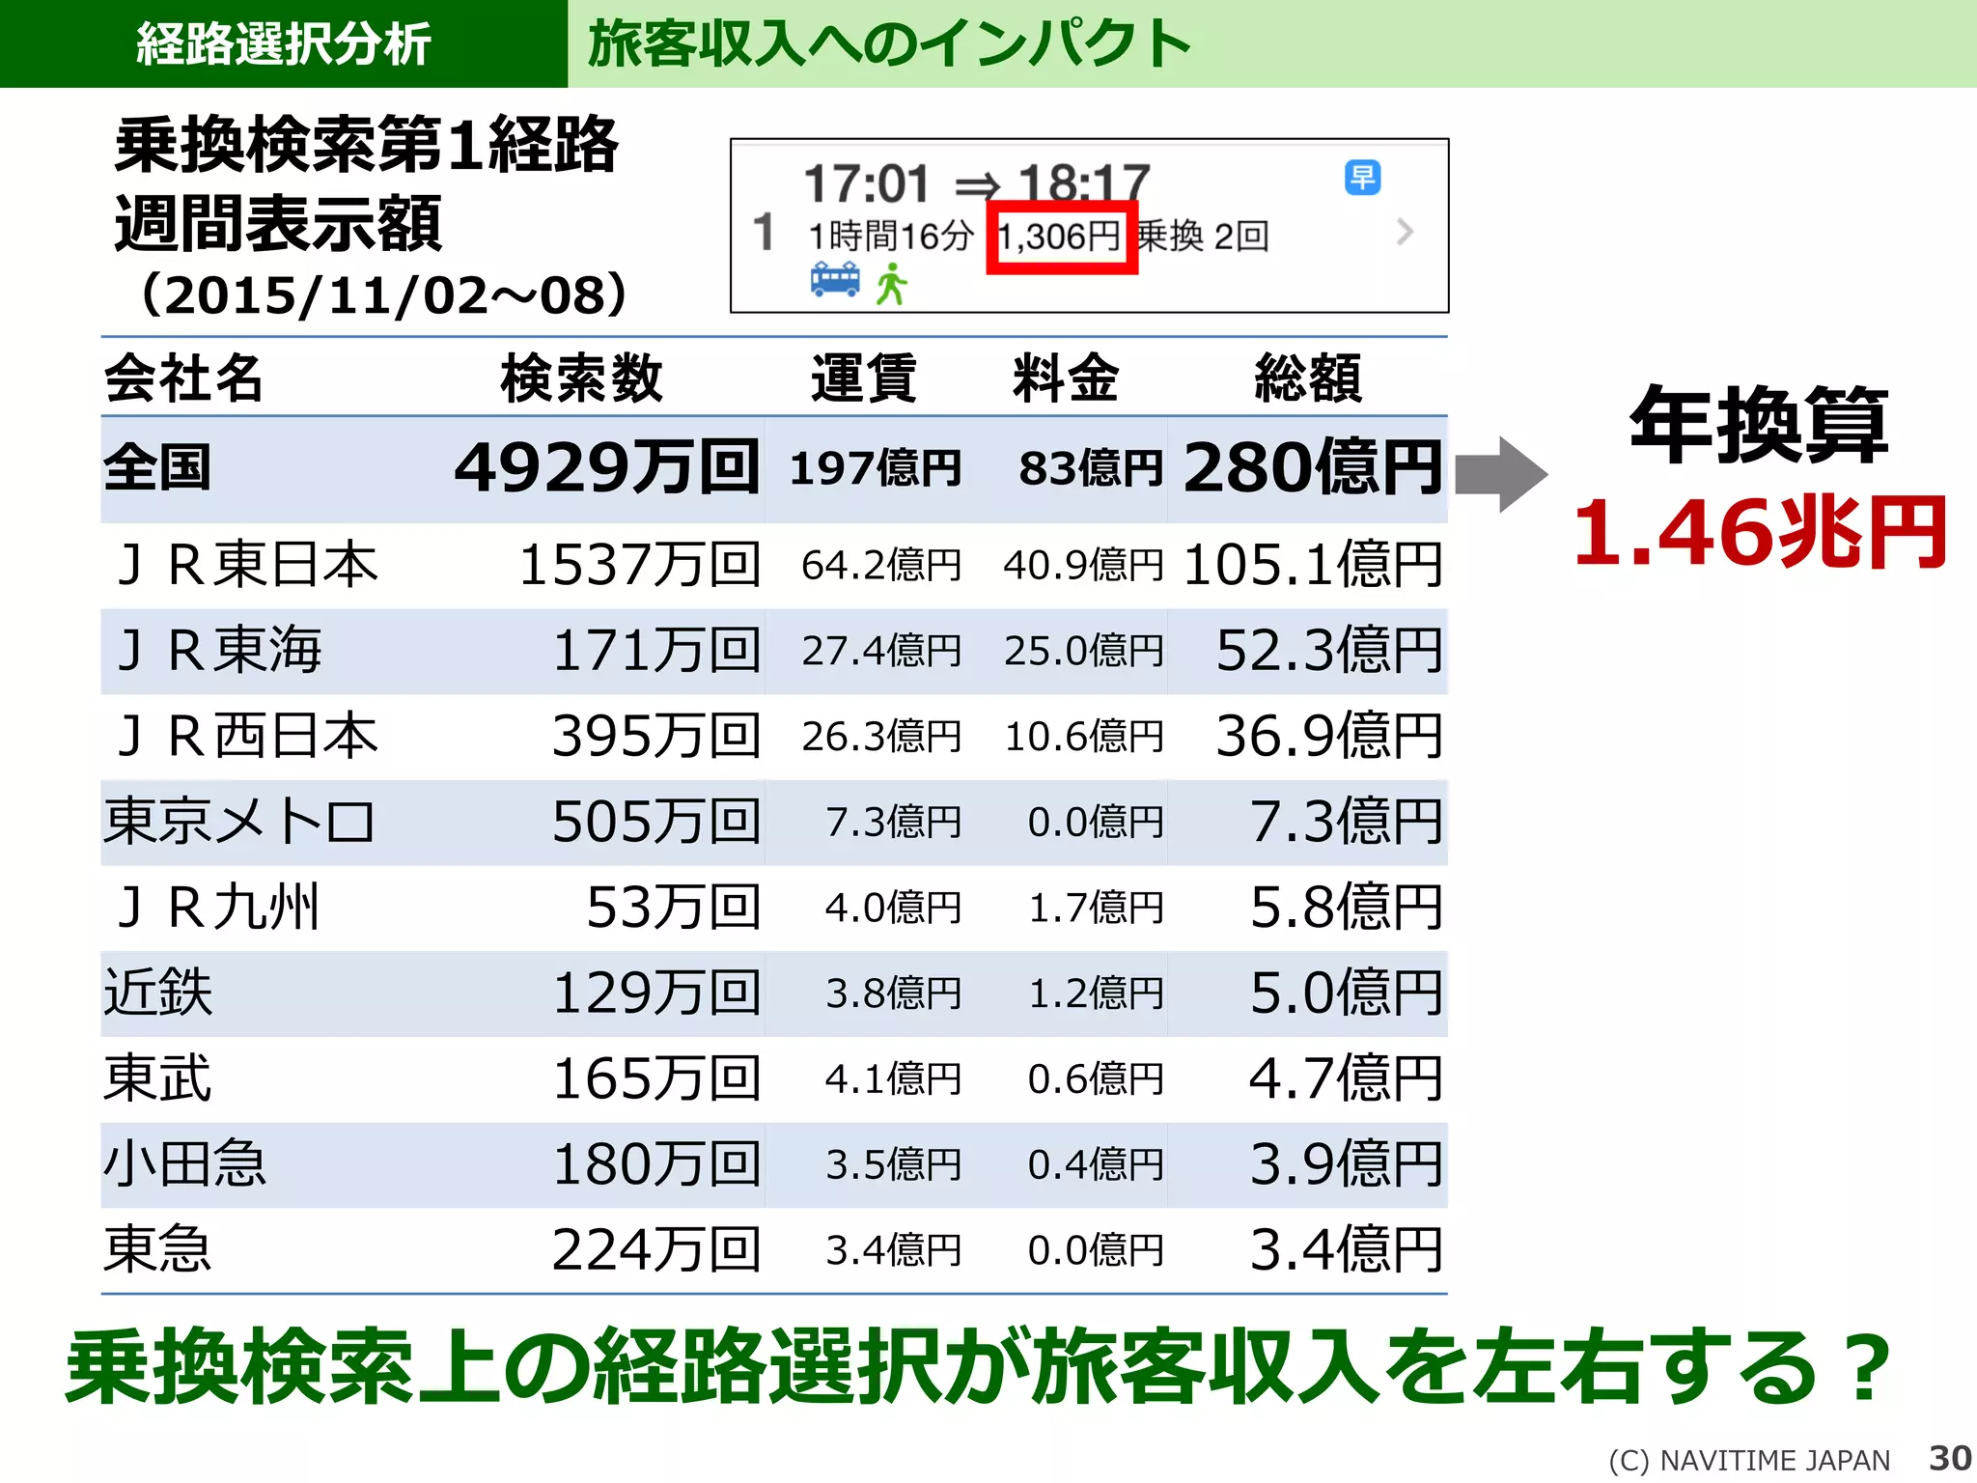Click the 395万回 cell
The width and height of the screenshot is (1977, 1483).
[656, 737]
